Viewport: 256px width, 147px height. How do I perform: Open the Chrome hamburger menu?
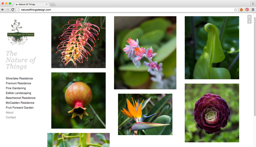(x=252, y=9)
